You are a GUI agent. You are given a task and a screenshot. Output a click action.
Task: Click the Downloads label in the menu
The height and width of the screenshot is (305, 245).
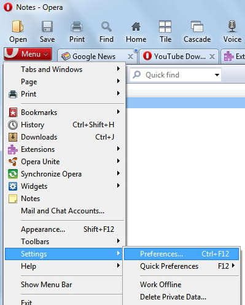(39, 137)
